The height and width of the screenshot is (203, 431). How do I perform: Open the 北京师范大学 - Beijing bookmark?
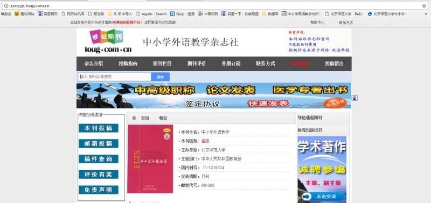pyautogui.click(x=344, y=14)
